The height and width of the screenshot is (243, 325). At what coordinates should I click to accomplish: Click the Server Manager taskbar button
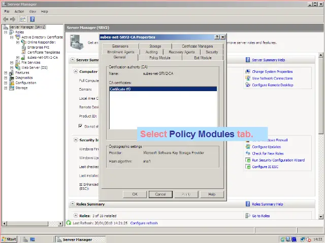pos(81,239)
